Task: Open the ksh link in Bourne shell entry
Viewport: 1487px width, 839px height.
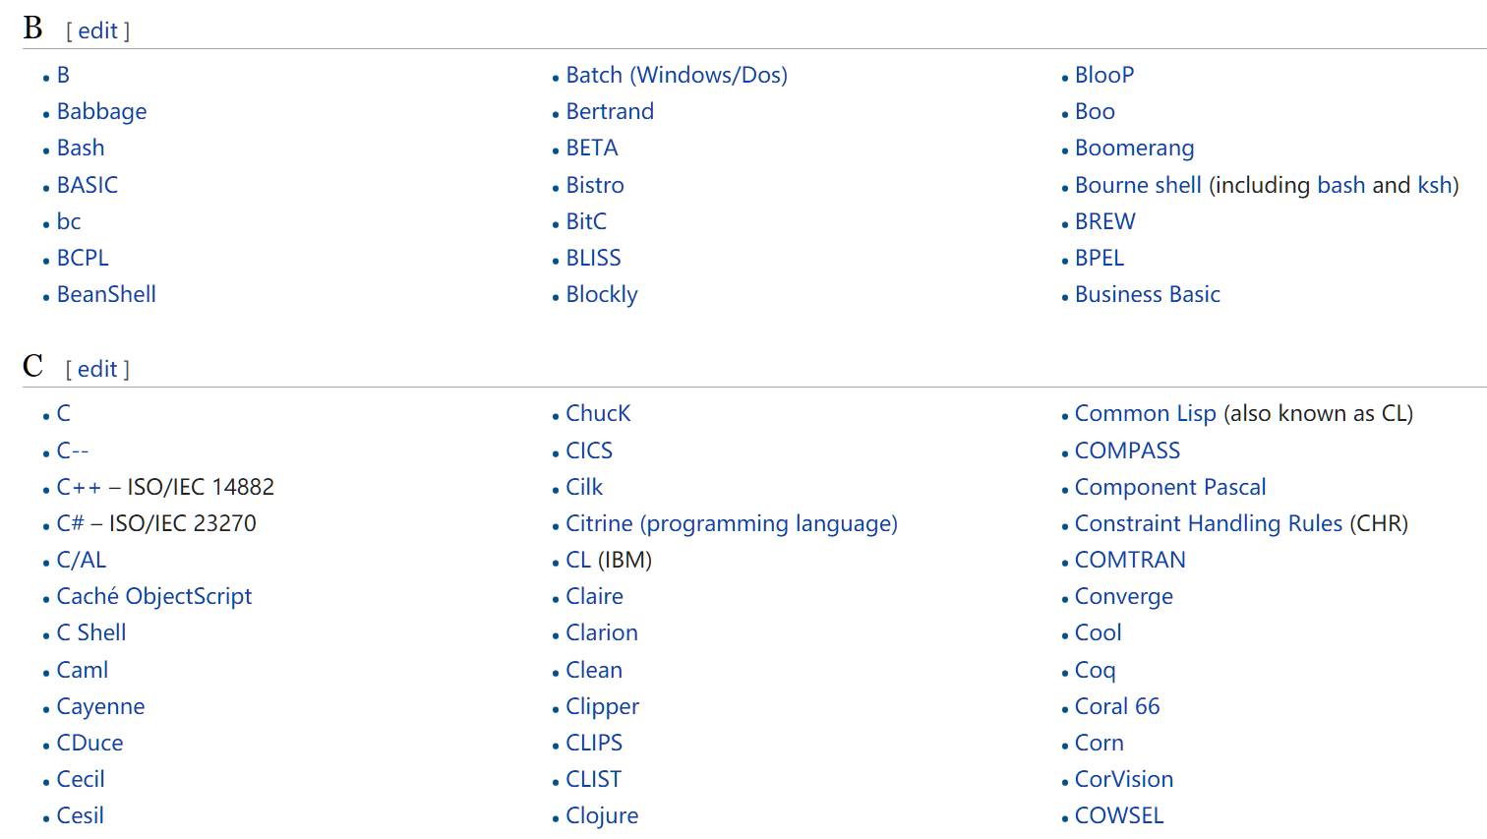Action: 1435,185
